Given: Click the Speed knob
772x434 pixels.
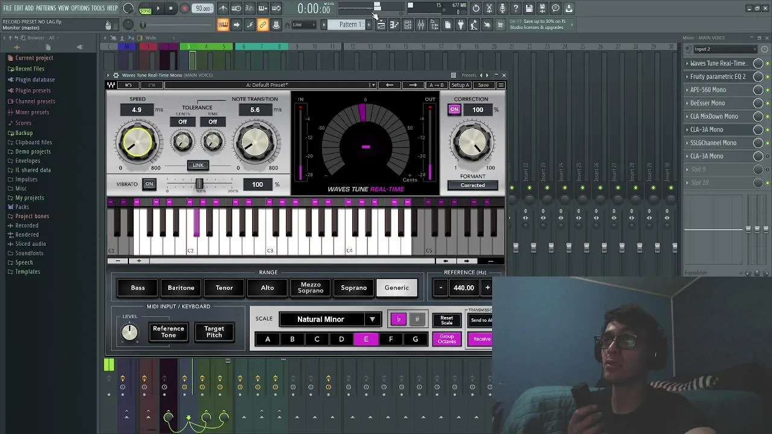Looking at the screenshot, I should 138,142.
